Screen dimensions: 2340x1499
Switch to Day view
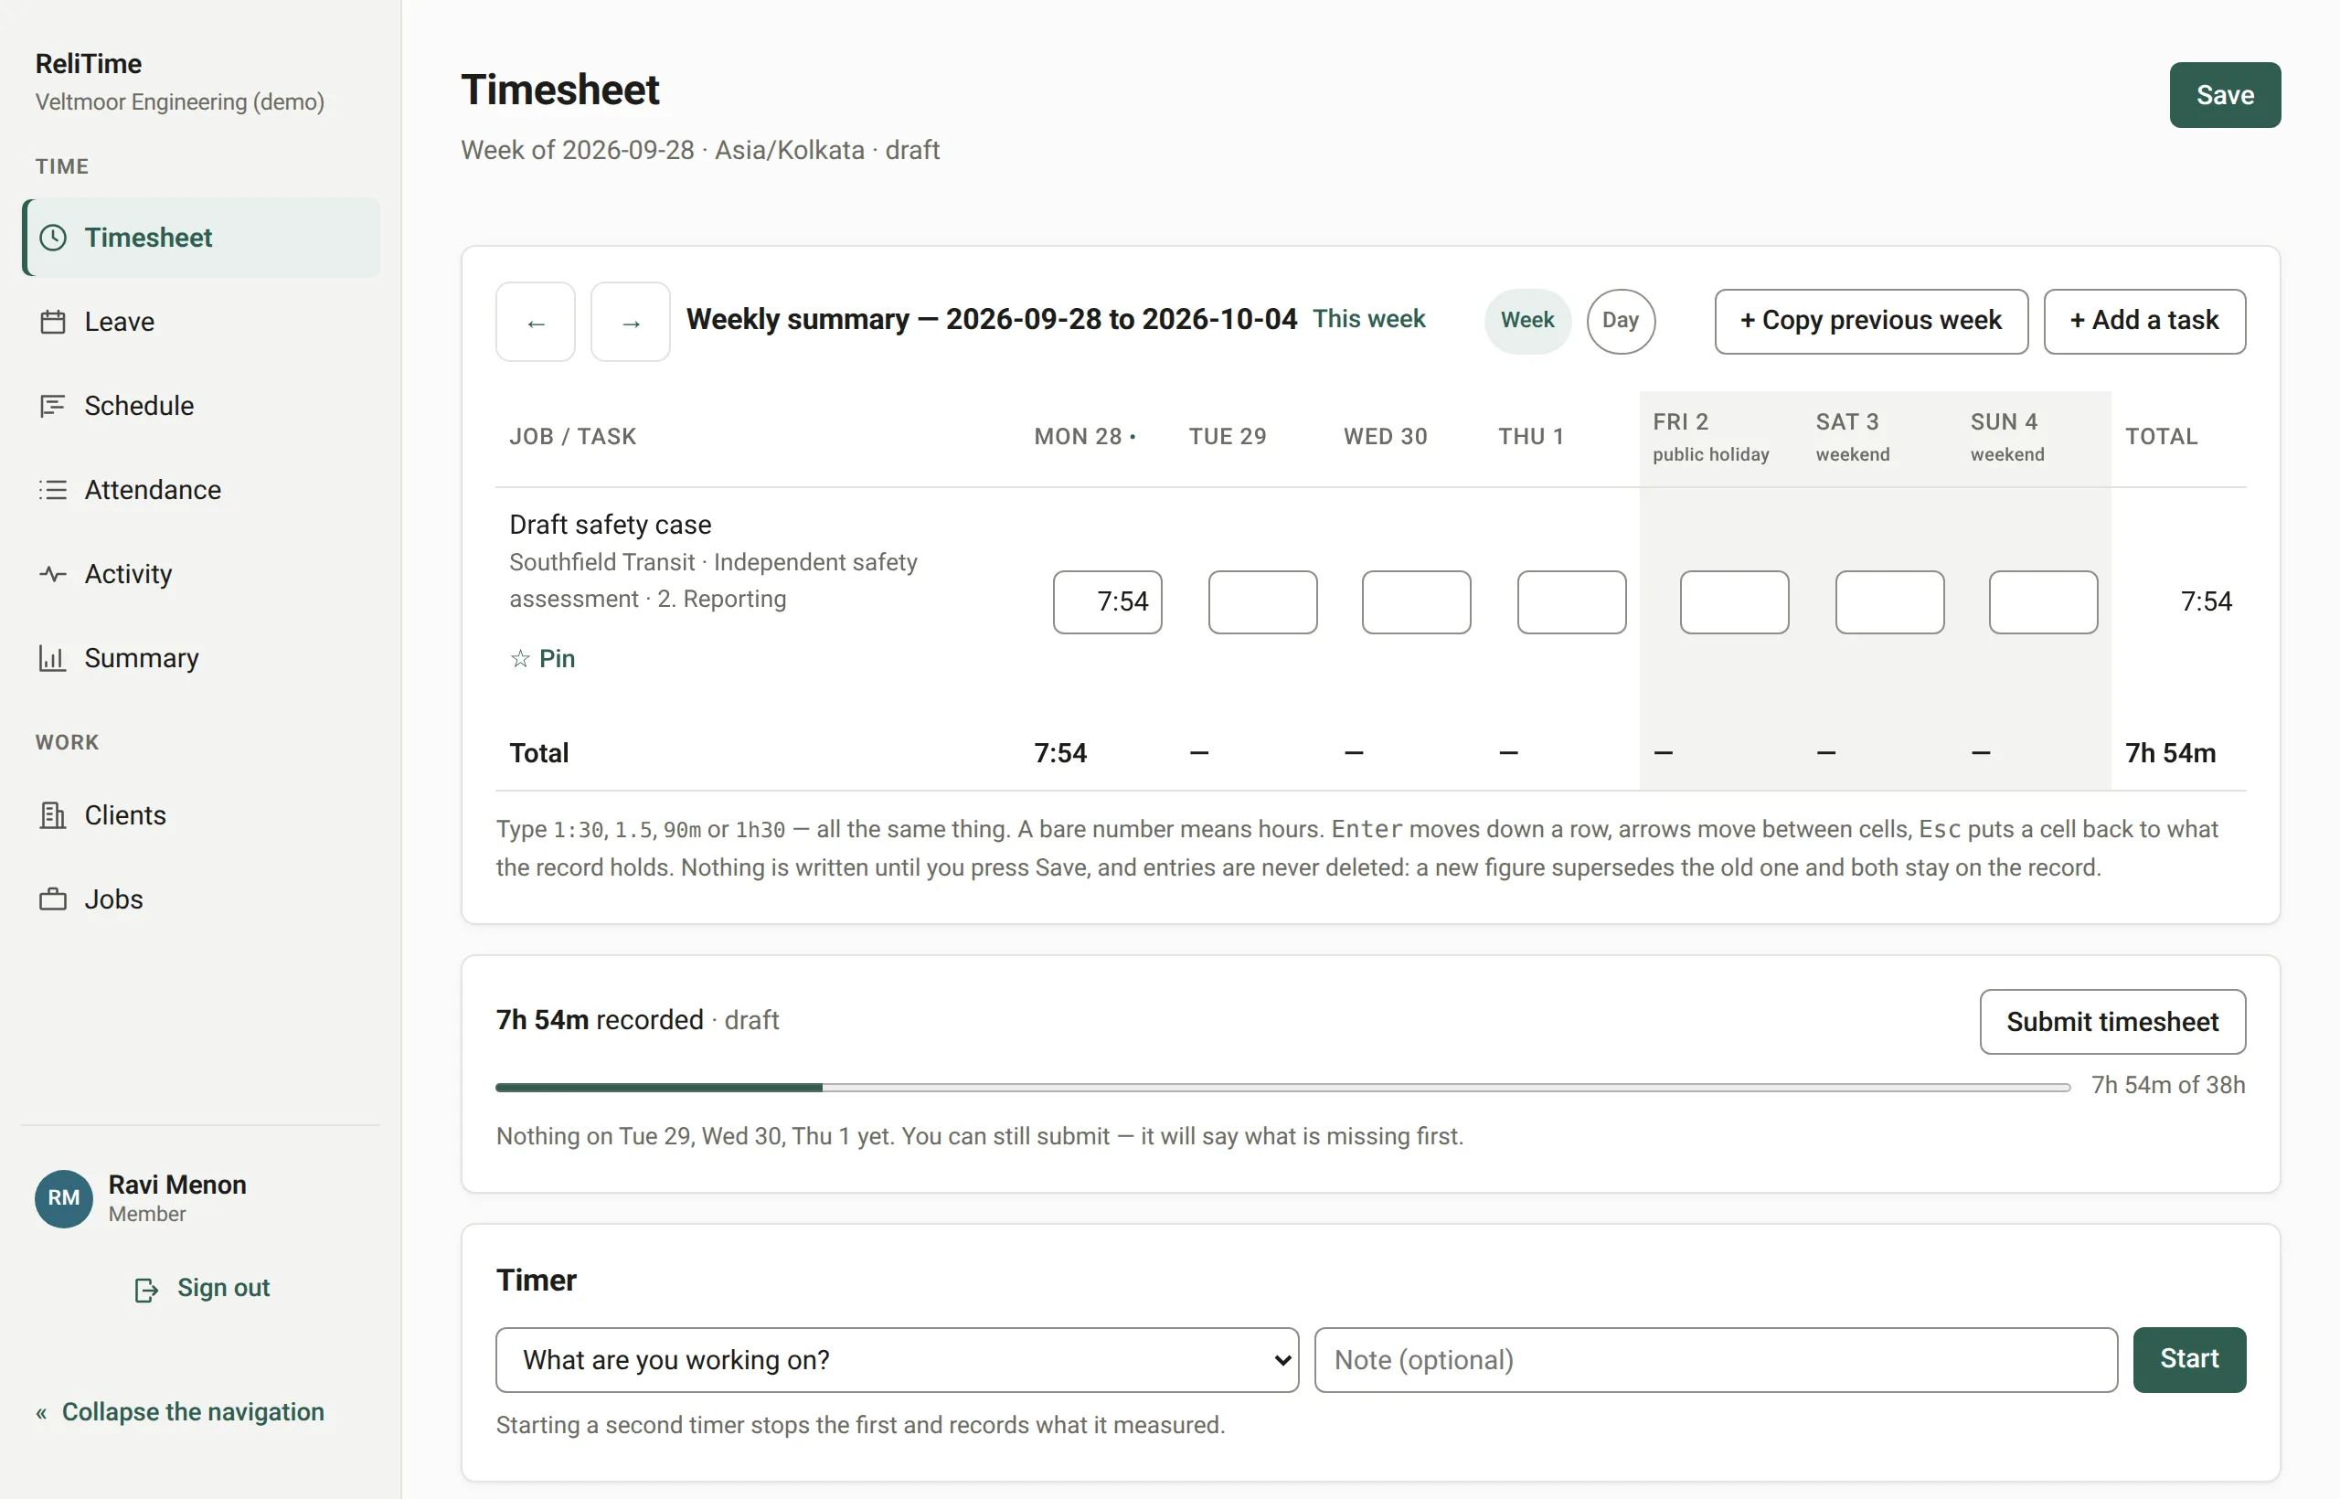pyautogui.click(x=1621, y=320)
